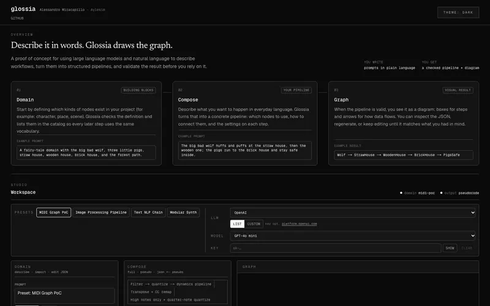
Task: Select the pseudo tab in Compose panel
Action: tap(146, 272)
